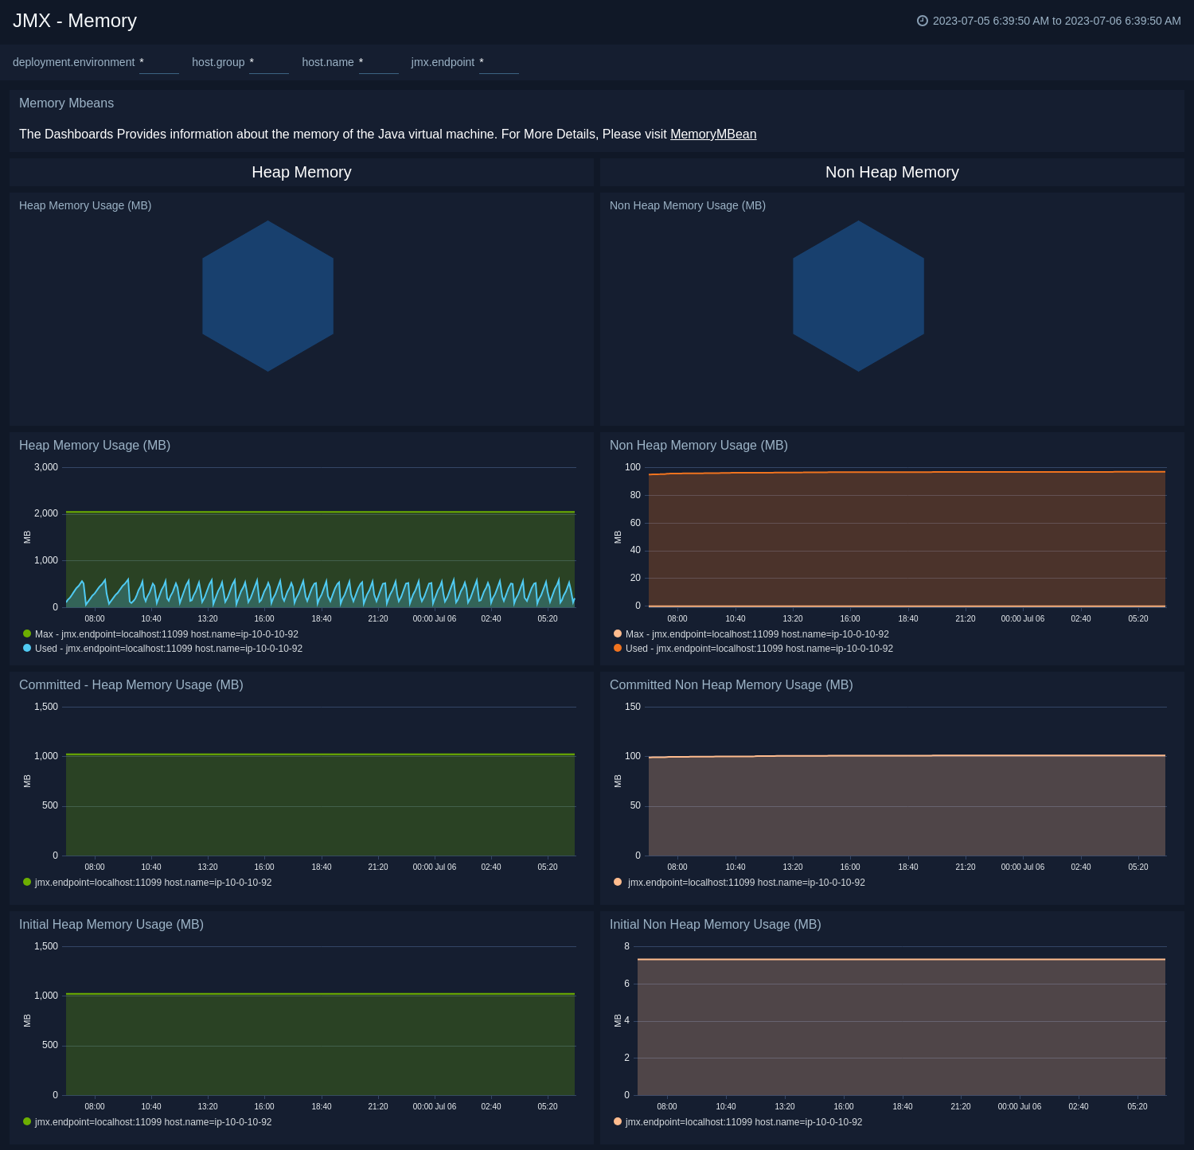Image resolution: width=1194 pixels, height=1150 pixels.
Task: Toggle Used series in Non Heap legend
Action: [x=753, y=649]
